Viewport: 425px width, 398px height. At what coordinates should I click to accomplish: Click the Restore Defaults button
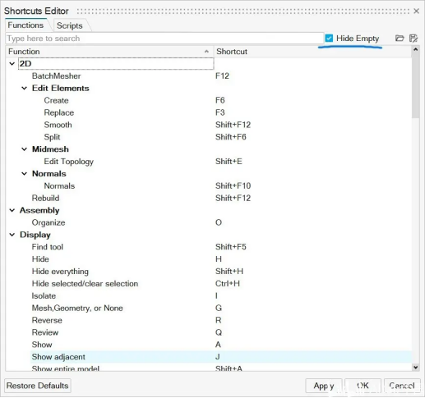(38, 386)
